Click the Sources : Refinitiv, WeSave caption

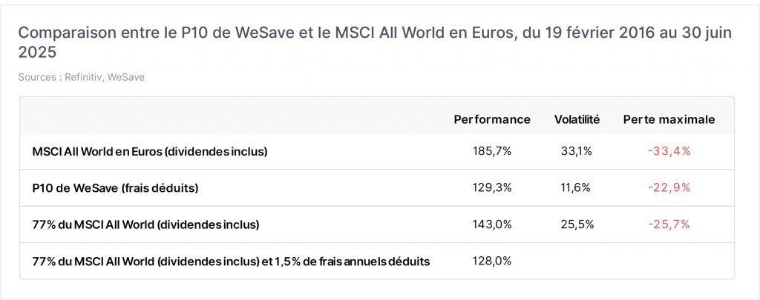82,77
